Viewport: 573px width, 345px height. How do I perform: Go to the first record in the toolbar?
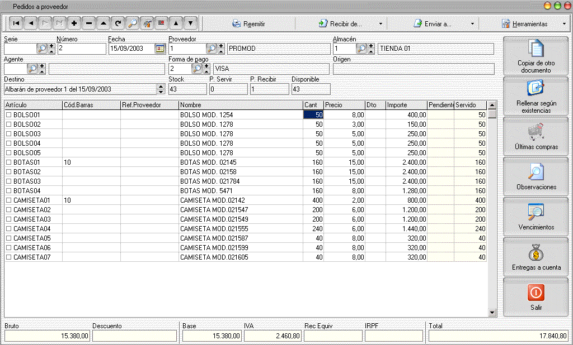pos(16,23)
